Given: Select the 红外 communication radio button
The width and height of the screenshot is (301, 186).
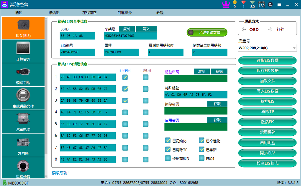Looking at the screenshot, I should pyautogui.click(x=270, y=29).
